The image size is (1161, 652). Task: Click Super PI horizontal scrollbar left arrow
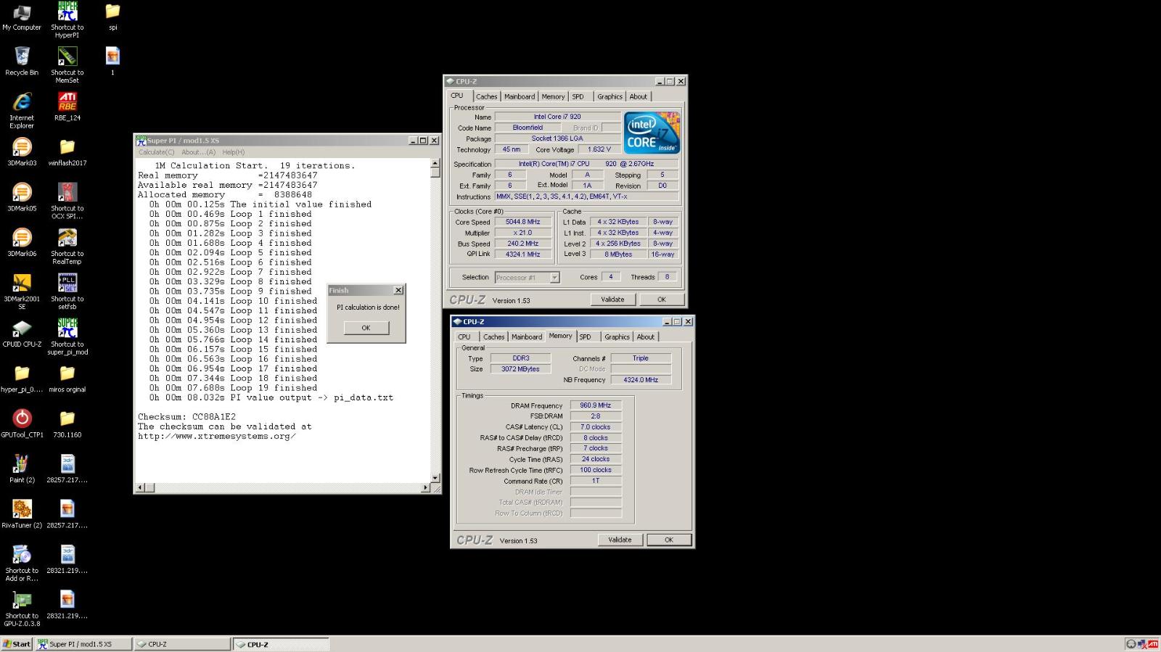141,487
